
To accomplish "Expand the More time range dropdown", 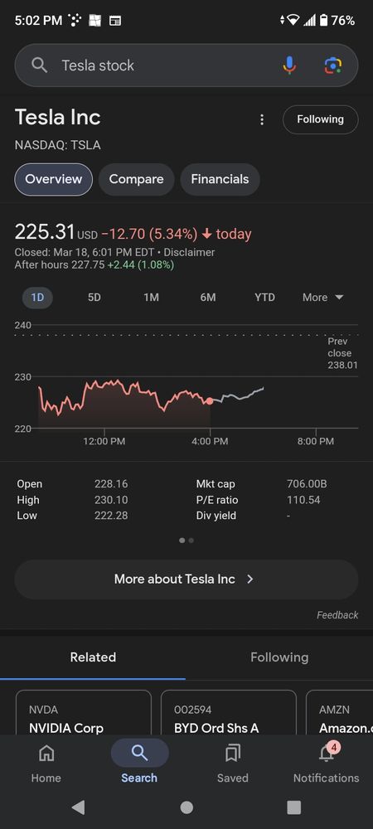I will point(322,298).
